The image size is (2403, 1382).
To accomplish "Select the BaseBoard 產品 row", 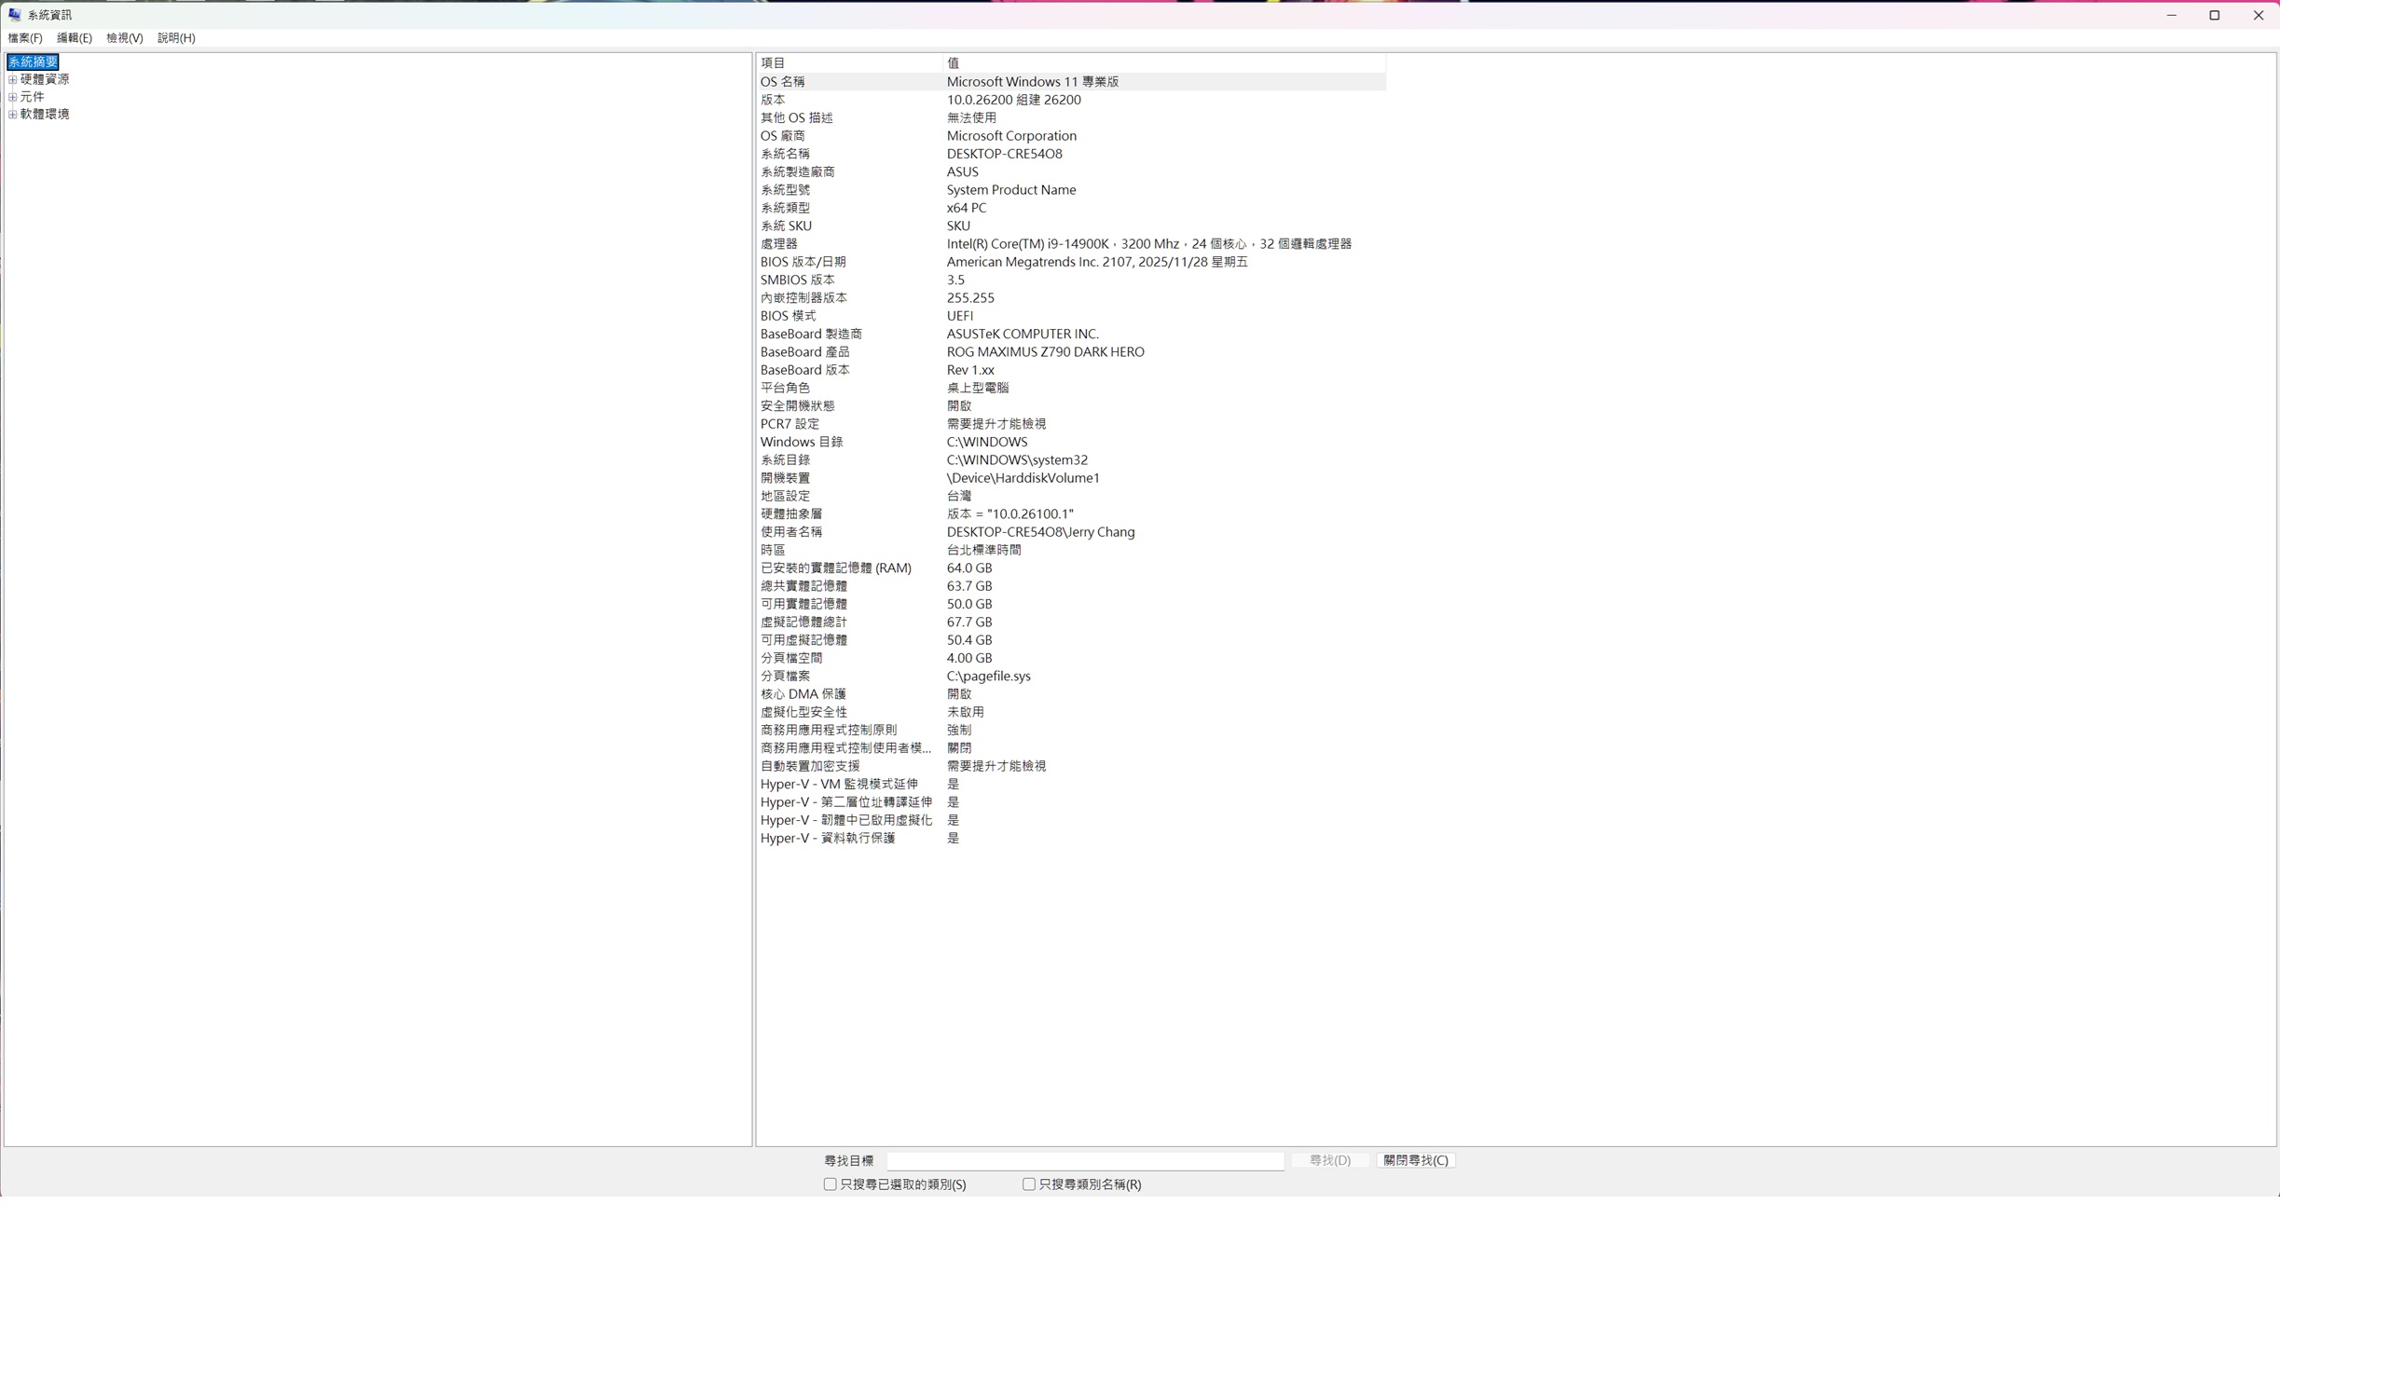I will pyautogui.click(x=1071, y=352).
